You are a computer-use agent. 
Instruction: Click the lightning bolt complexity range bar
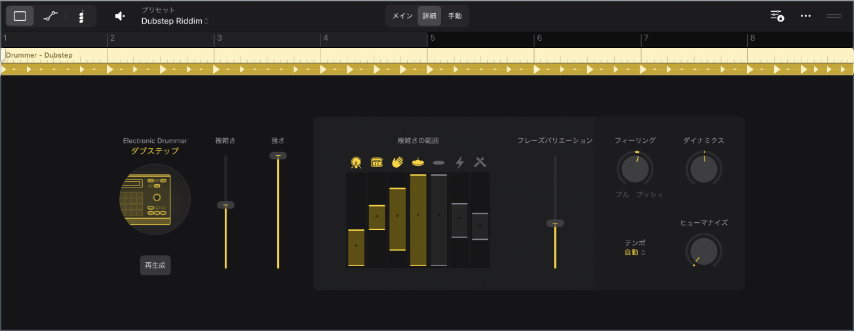(x=459, y=220)
